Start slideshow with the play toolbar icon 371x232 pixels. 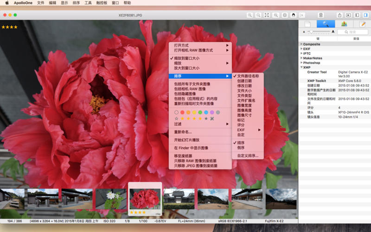pyautogui.click(x=348, y=15)
